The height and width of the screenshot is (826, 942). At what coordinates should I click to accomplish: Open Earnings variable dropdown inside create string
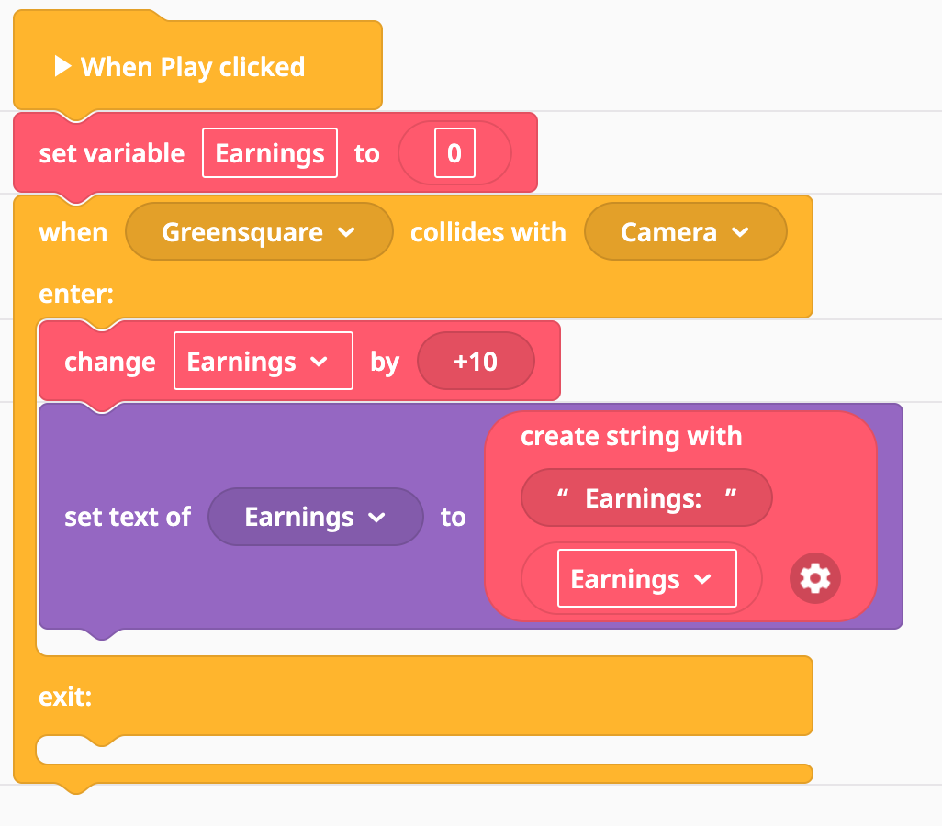(647, 578)
